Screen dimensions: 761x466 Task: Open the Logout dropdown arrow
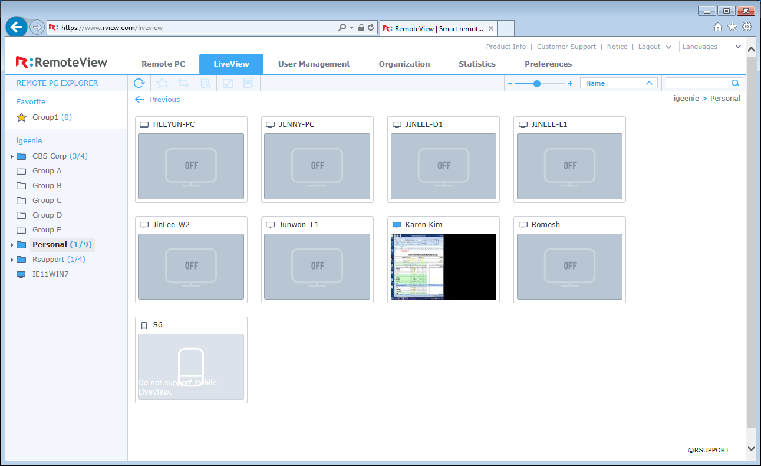(x=668, y=47)
